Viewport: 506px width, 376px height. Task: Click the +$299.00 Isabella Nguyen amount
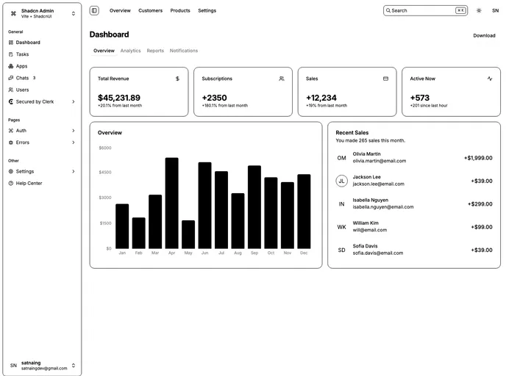[x=480, y=204]
